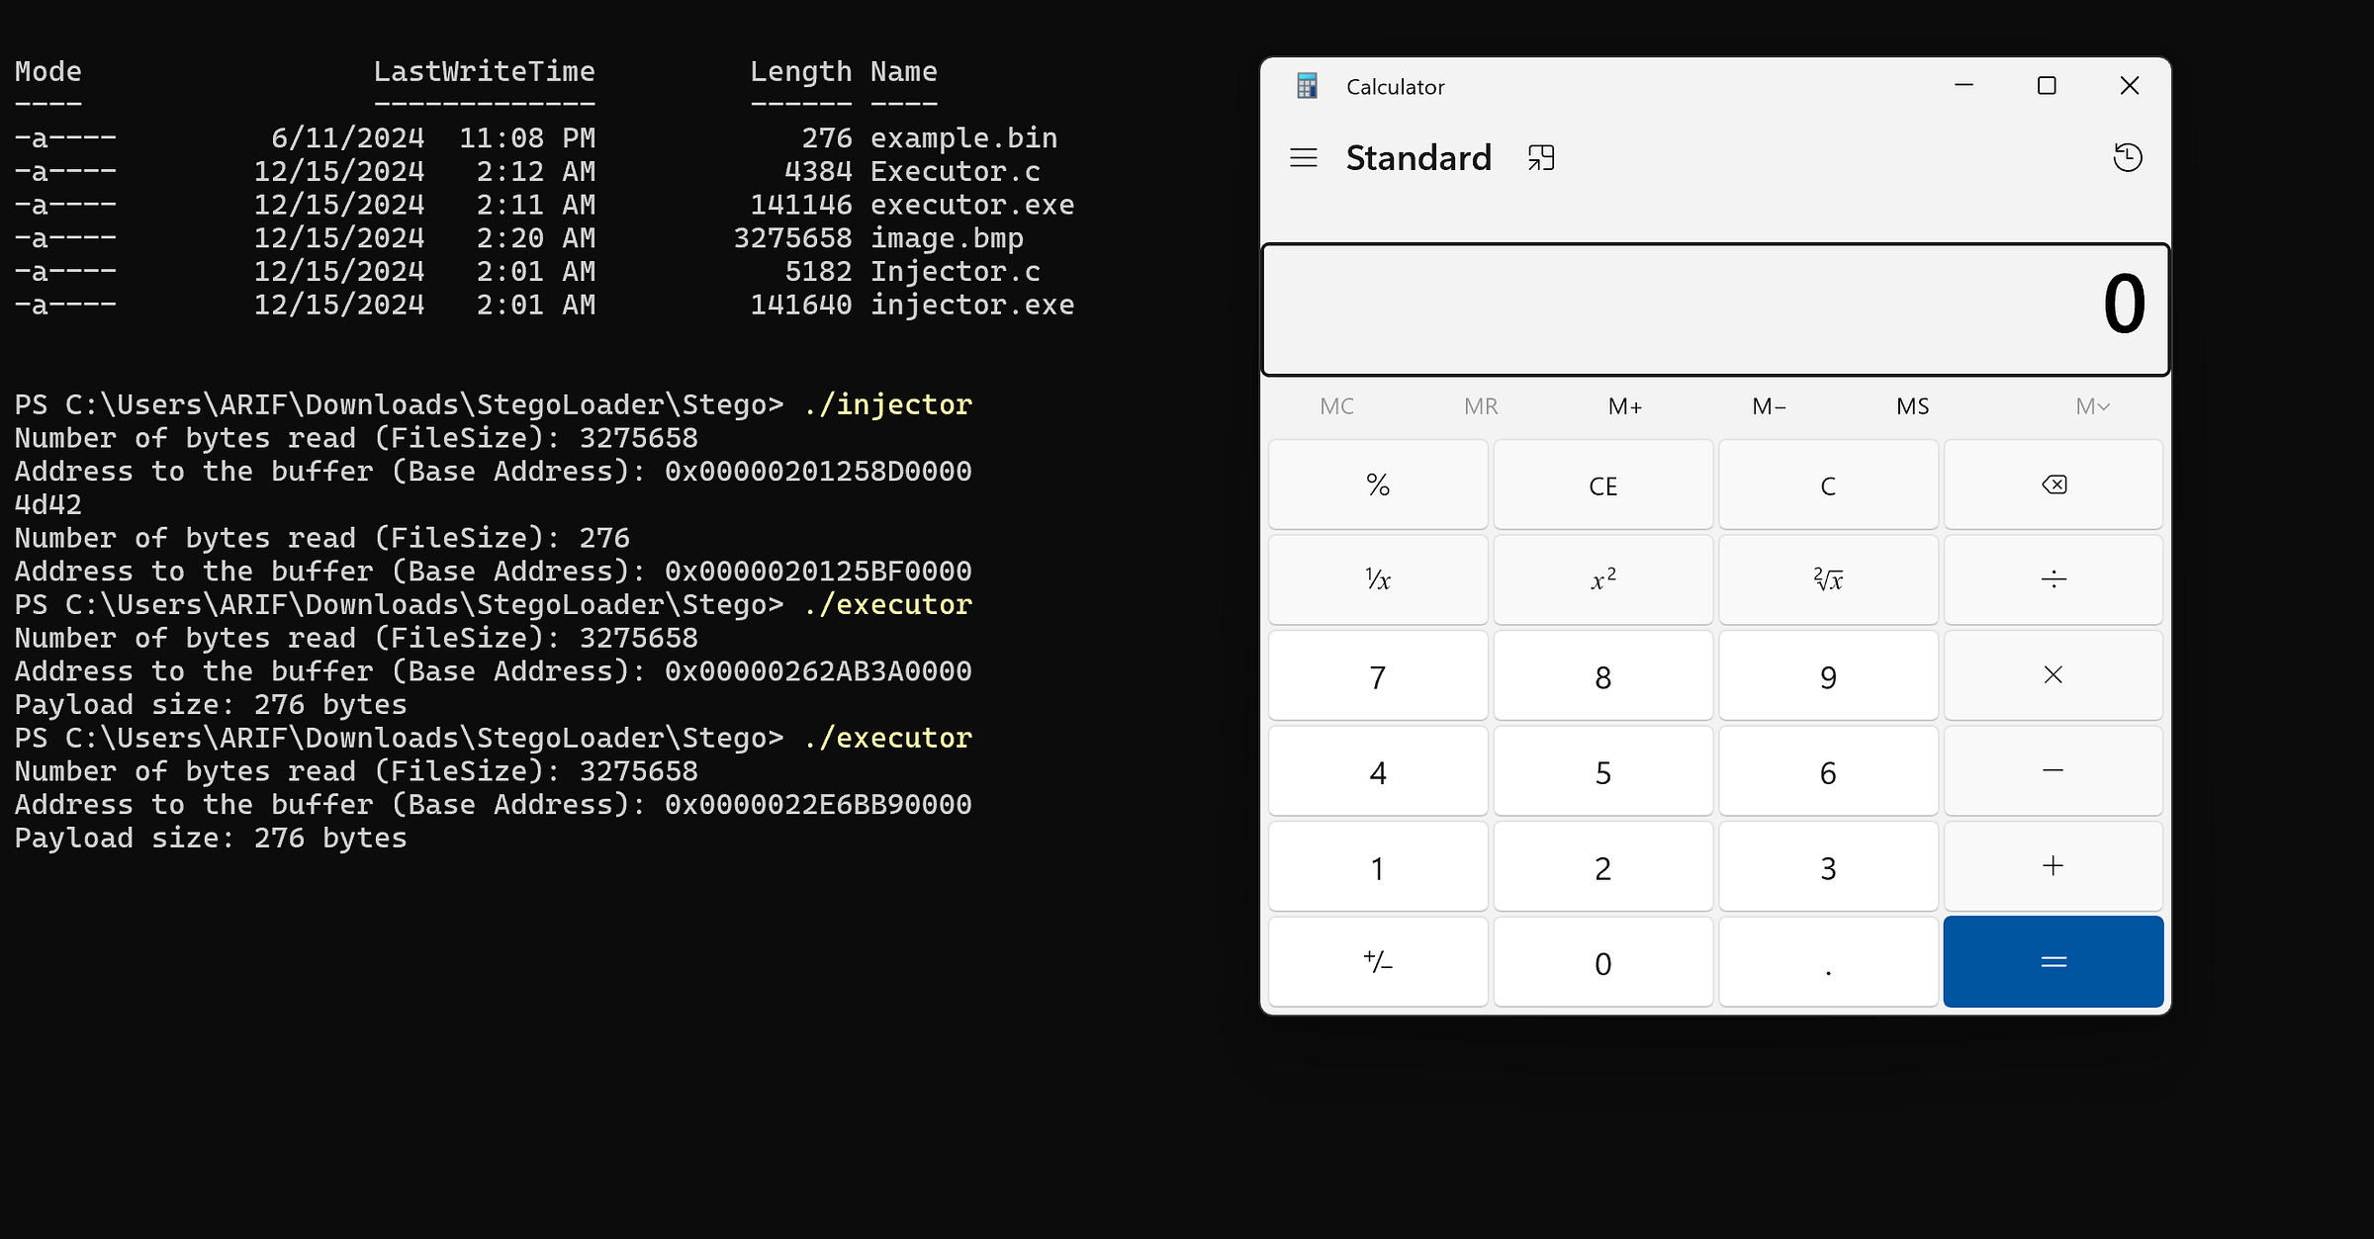Click the percent key

(x=1378, y=485)
